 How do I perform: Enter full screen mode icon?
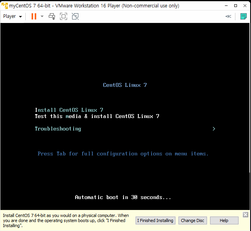click(64, 16)
